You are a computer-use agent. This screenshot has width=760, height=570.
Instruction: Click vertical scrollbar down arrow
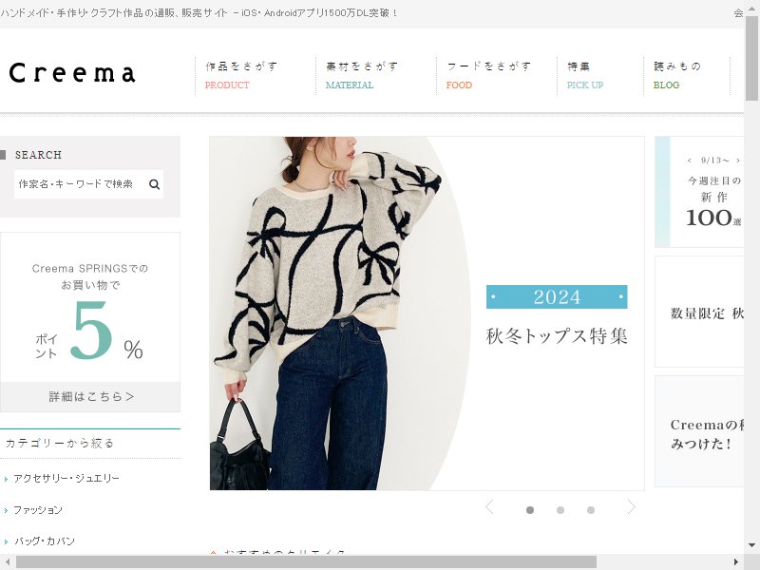click(751, 544)
